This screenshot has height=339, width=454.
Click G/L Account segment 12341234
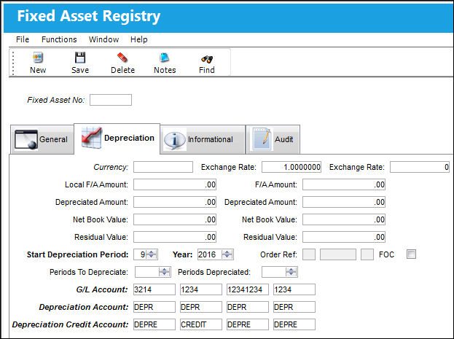[x=248, y=289]
